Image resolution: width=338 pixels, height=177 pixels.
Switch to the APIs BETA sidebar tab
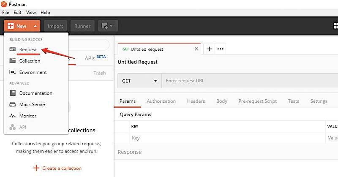95,58
